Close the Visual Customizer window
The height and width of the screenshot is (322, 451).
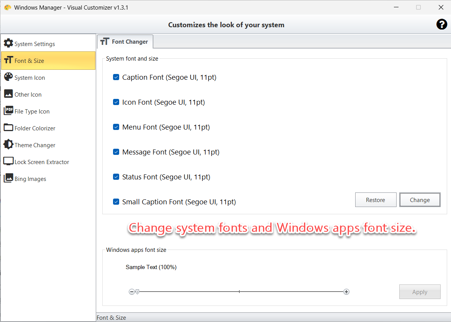tap(441, 7)
